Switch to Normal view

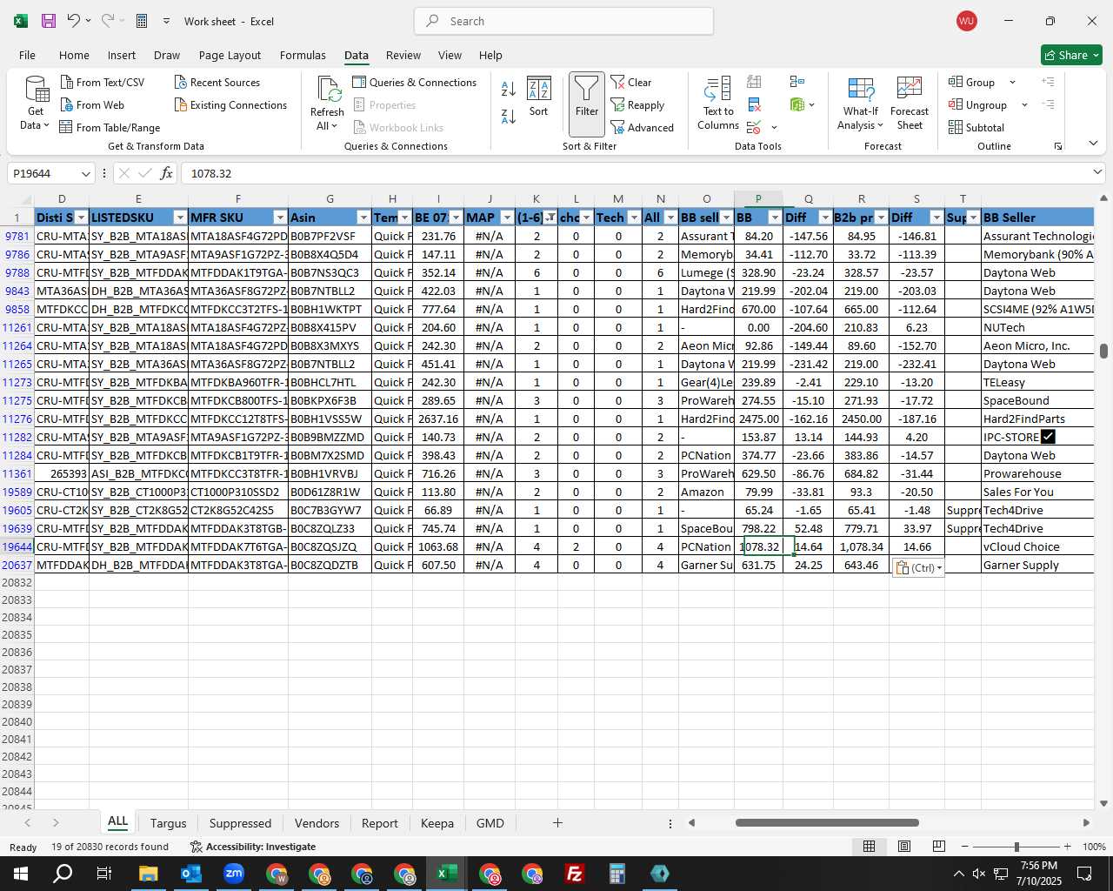tap(869, 847)
